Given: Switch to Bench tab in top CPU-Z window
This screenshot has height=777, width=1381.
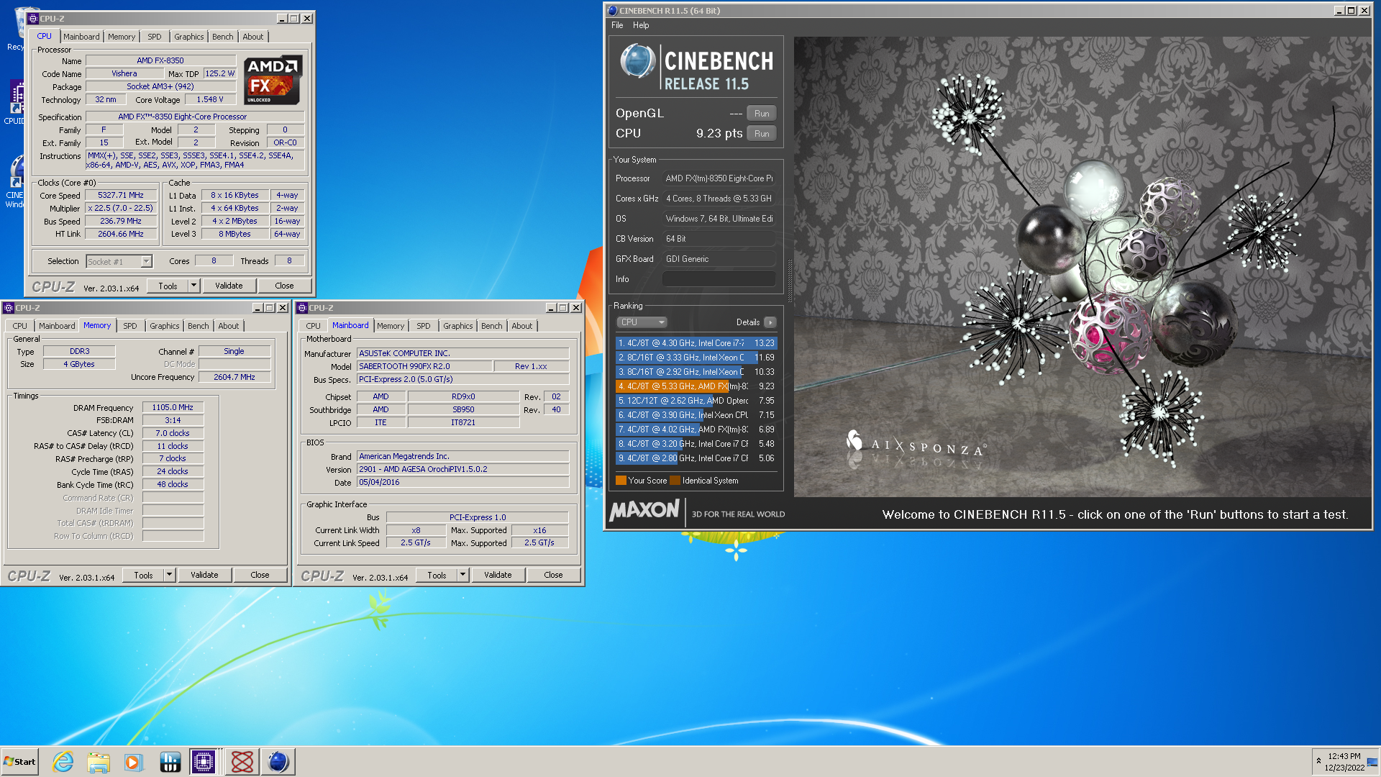Looking at the screenshot, I should pyautogui.click(x=223, y=37).
